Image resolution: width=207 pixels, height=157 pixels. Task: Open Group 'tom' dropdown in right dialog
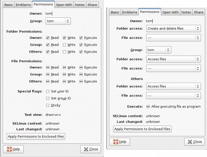point(159,50)
